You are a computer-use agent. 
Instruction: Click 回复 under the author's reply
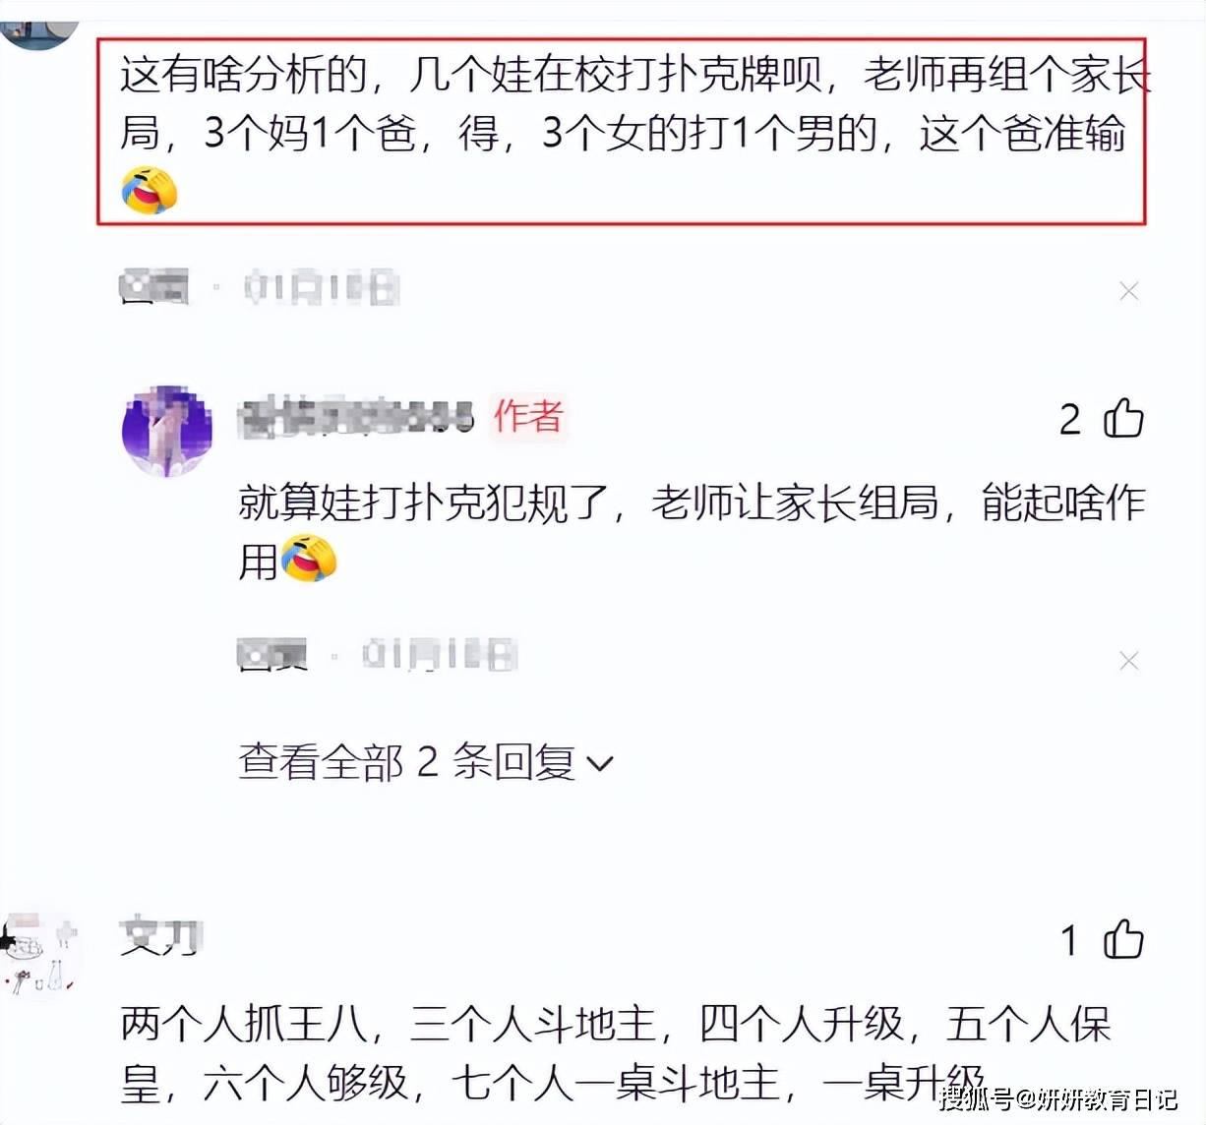272,655
